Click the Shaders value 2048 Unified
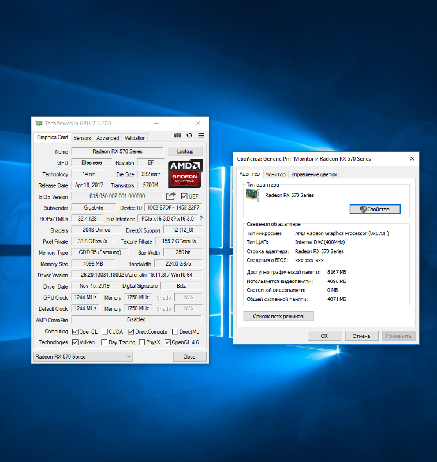This screenshot has height=462, width=437. click(x=96, y=229)
